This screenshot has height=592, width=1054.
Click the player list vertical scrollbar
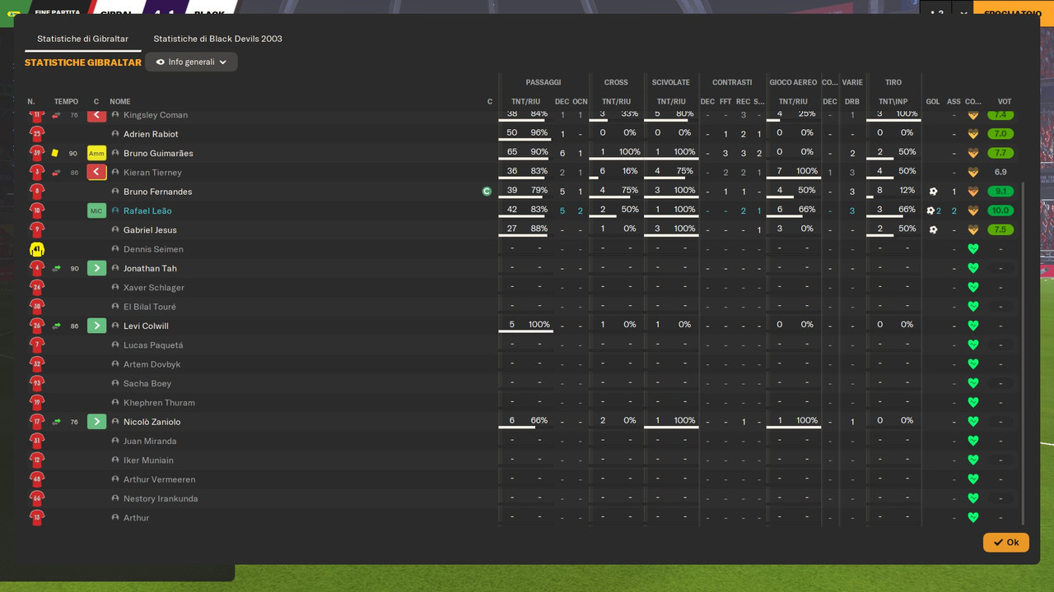[1023, 354]
